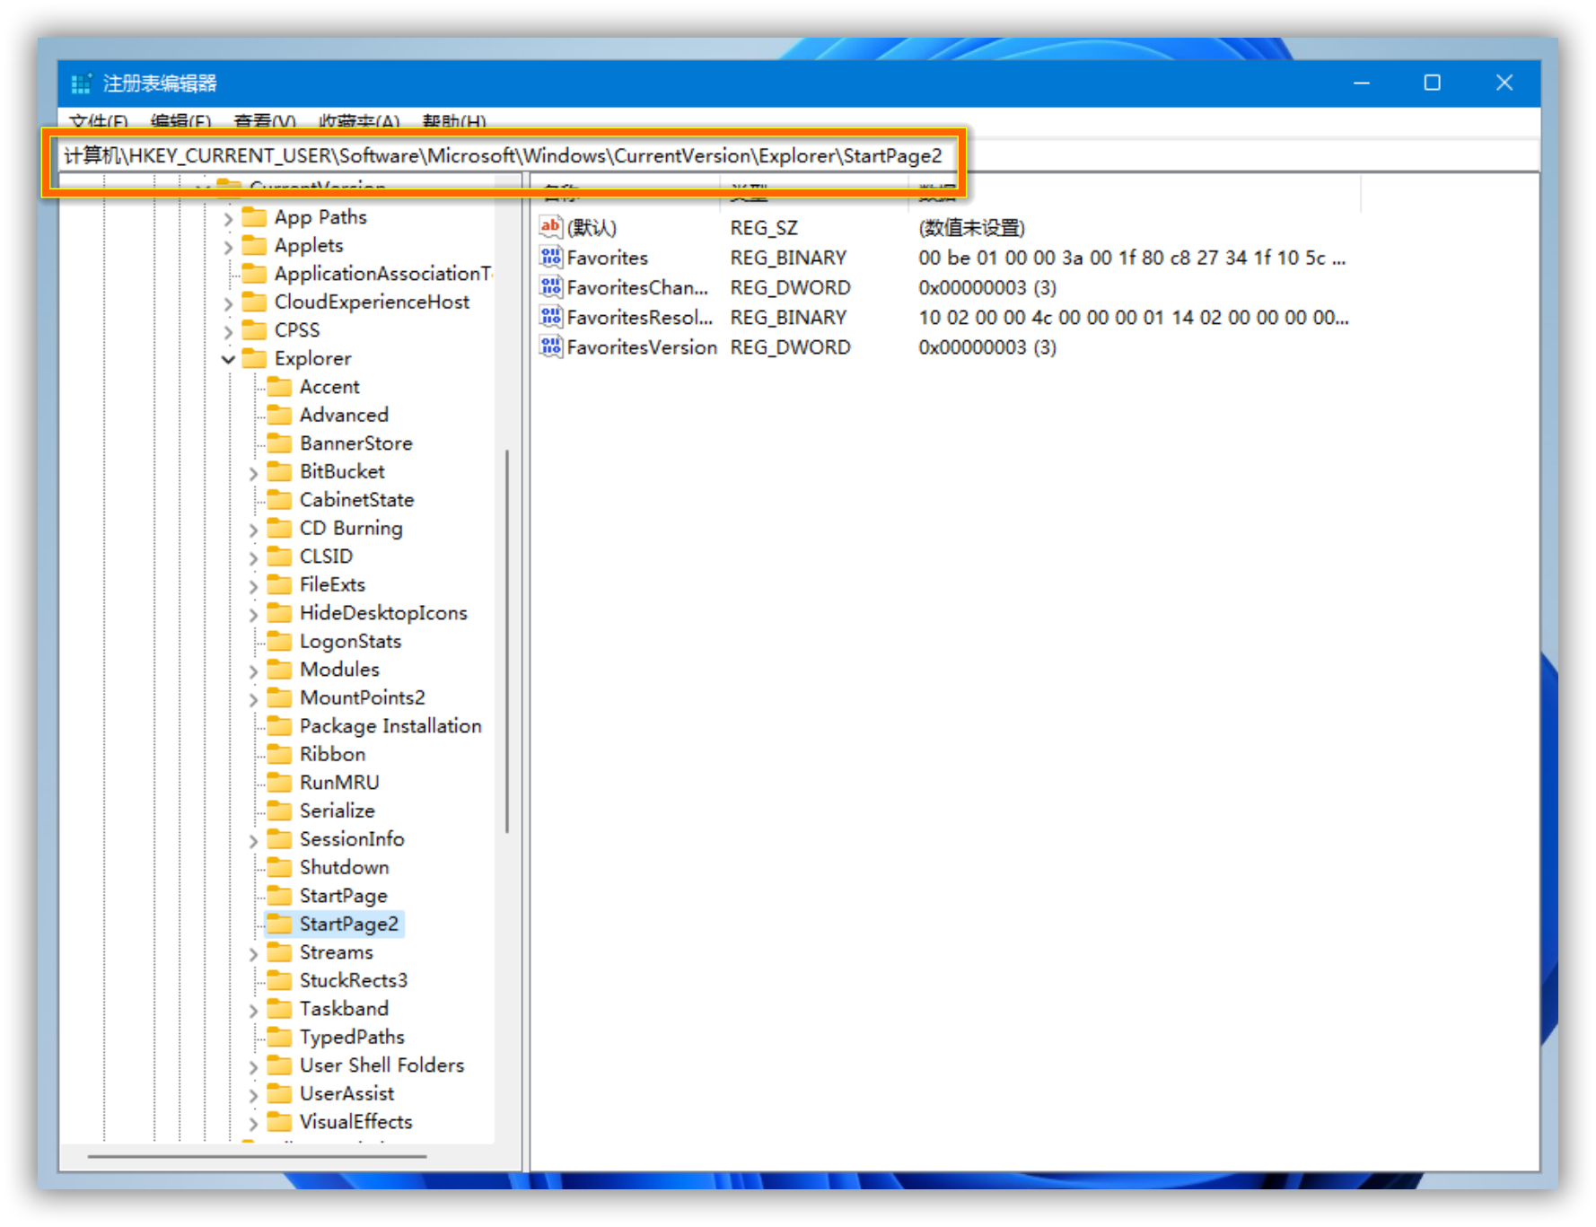Click the Applets folder icon

(x=255, y=245)
